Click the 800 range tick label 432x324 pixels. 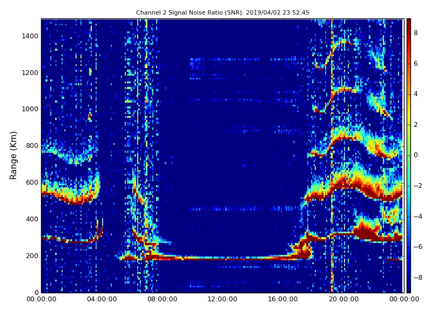(x=32, y=146)
